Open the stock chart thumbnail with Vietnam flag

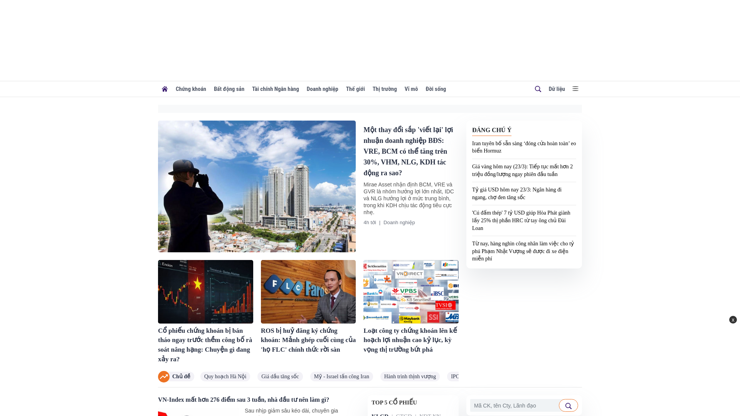205,292
